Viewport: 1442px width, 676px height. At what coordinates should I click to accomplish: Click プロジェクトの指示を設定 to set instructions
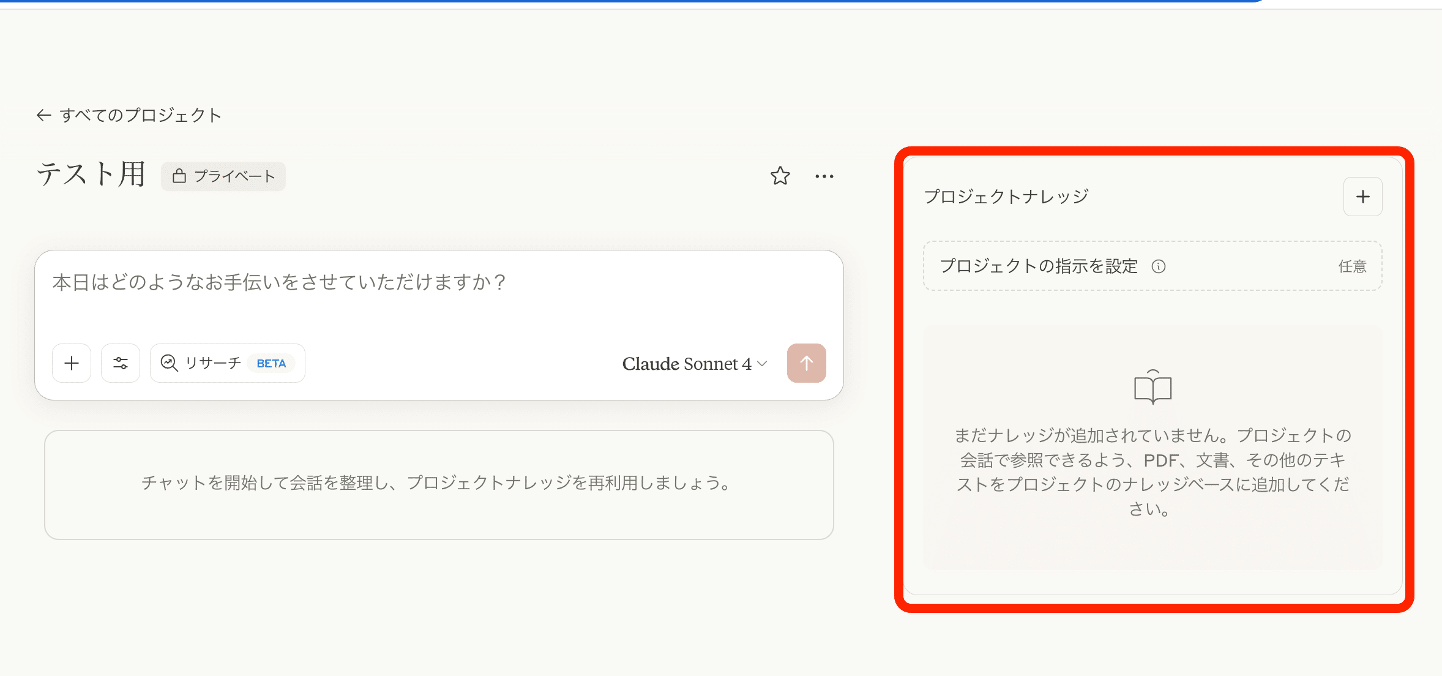coord(1039,266)
